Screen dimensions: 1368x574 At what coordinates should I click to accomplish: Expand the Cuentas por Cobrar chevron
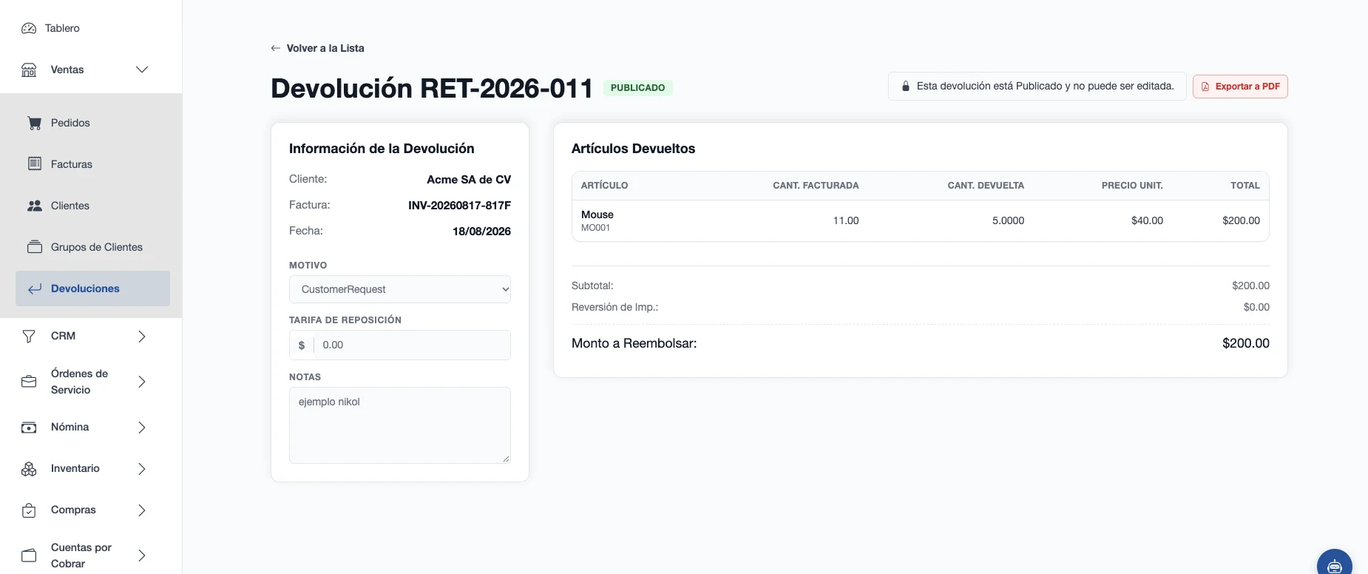pos(142,556)
